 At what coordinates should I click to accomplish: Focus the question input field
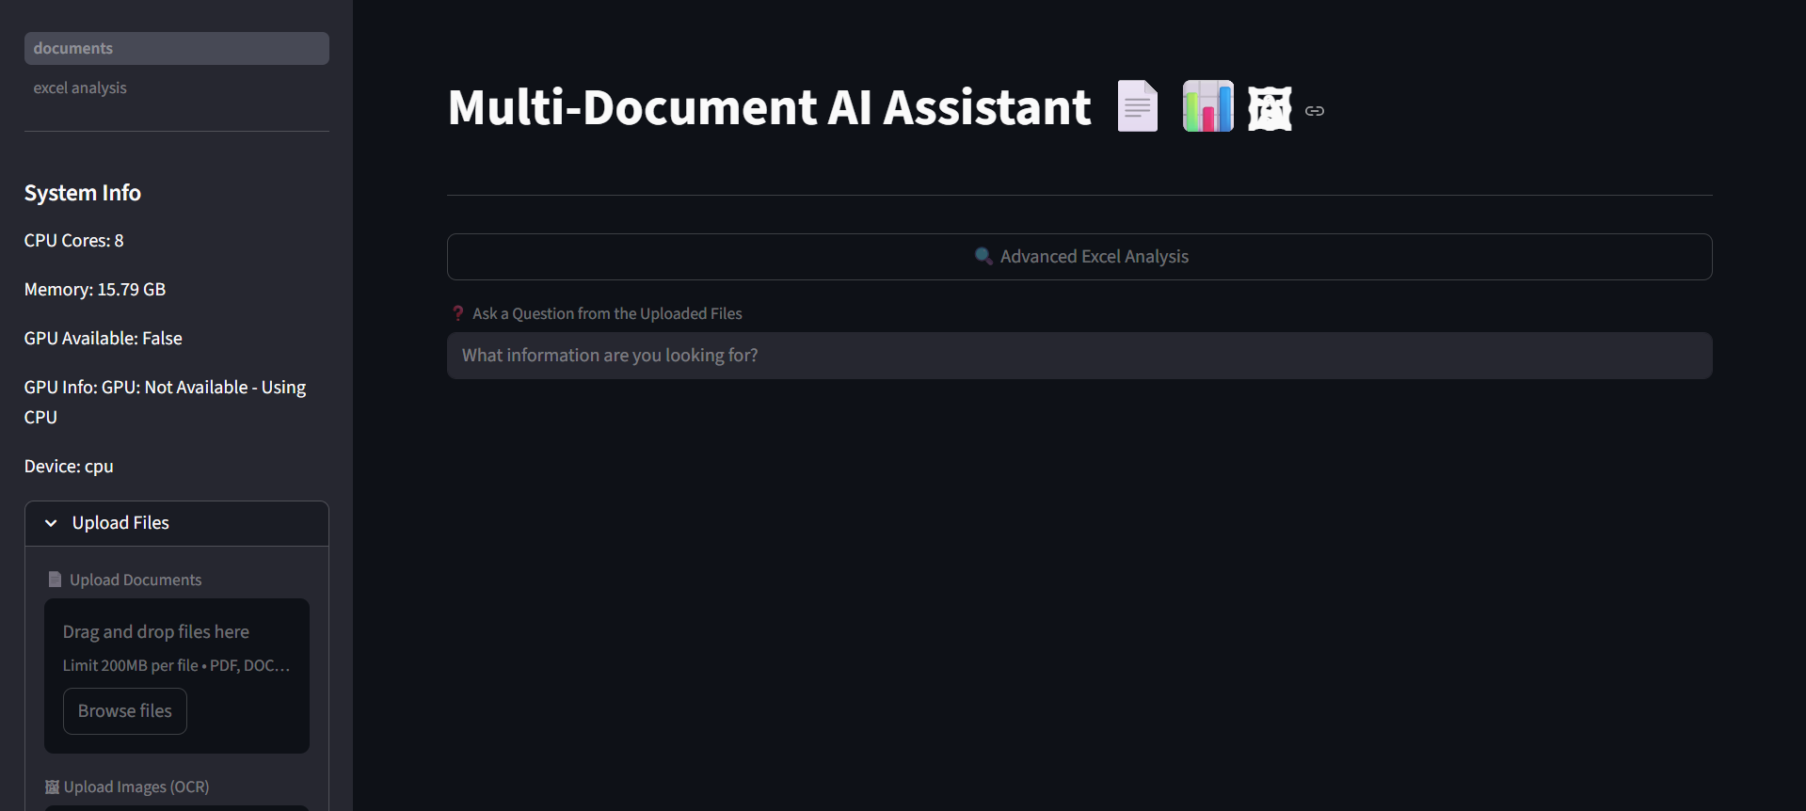tap(1079, 356)
